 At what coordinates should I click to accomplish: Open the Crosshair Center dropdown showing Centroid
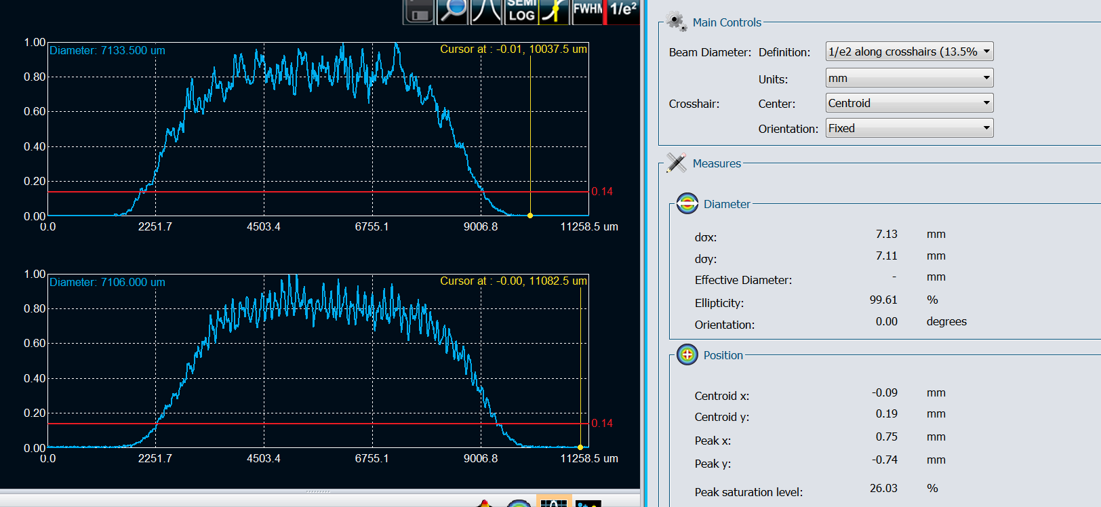909,103
